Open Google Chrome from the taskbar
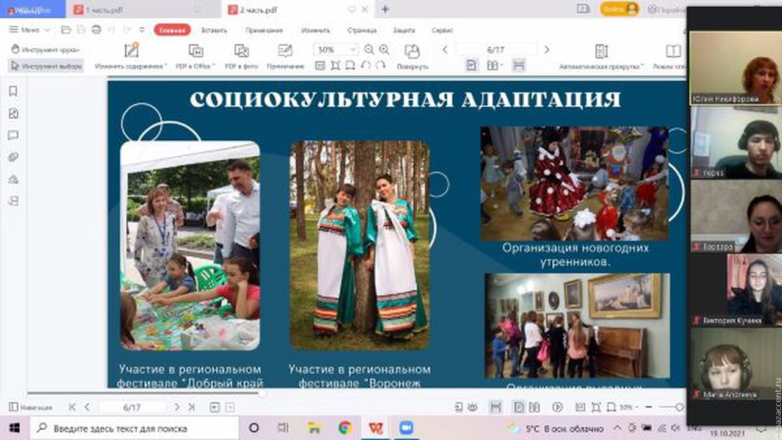782x440 pixels. tap(345, 428)
